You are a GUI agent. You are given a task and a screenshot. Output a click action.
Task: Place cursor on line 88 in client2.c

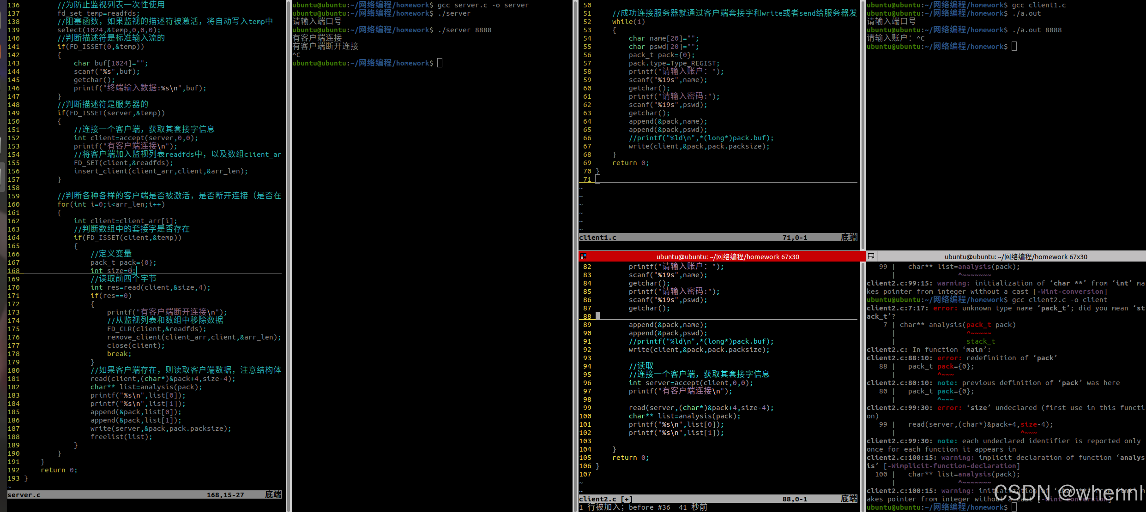click(x=598, y=316)
